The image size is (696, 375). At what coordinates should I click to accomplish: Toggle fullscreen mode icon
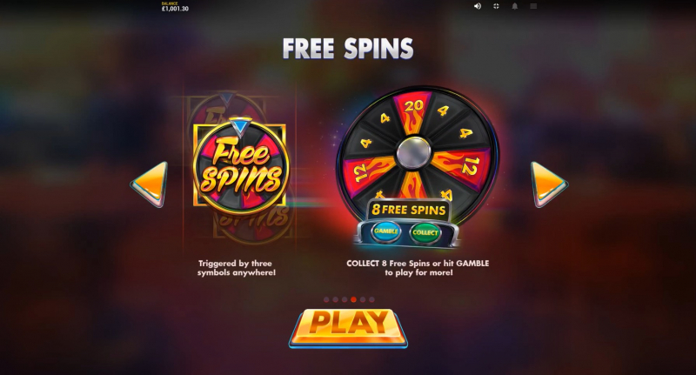[x=496, y=6]
